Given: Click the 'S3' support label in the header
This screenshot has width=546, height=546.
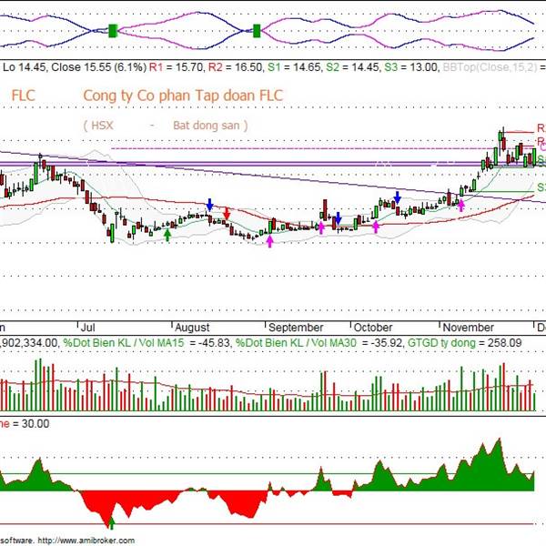Looking at the screenshot, I should 391,67.
